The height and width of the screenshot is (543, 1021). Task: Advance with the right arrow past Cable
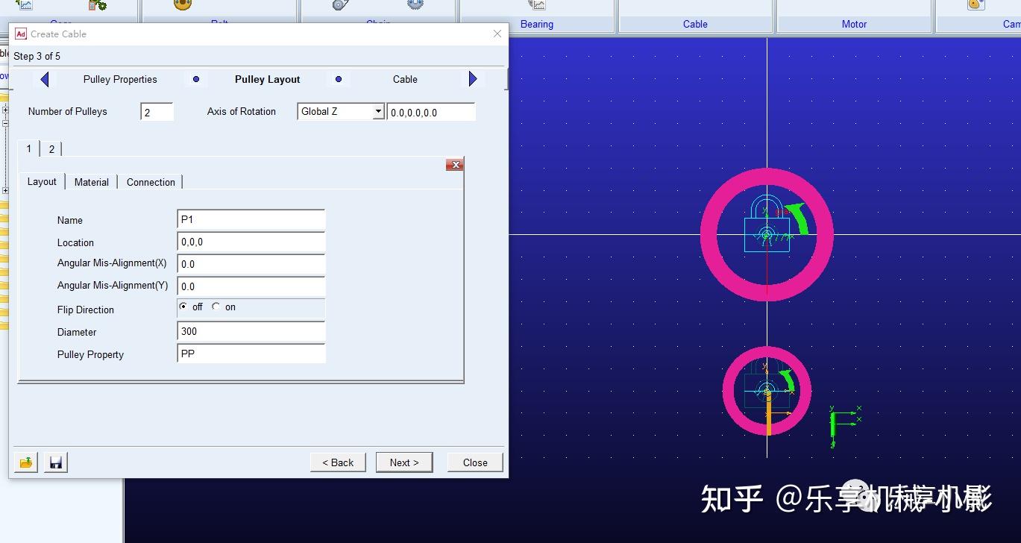(473, 79)
